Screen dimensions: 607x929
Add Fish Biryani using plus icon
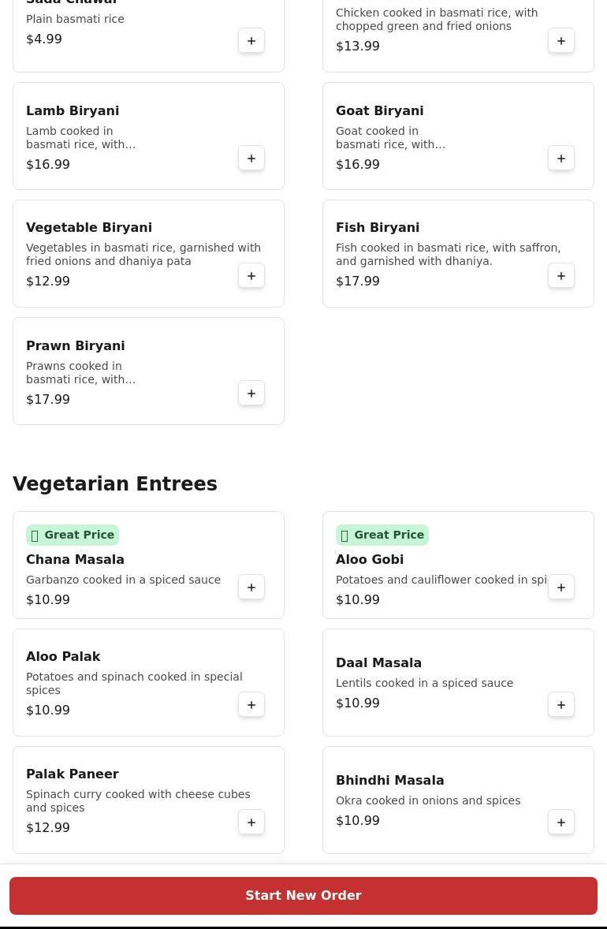coord(561,276)
